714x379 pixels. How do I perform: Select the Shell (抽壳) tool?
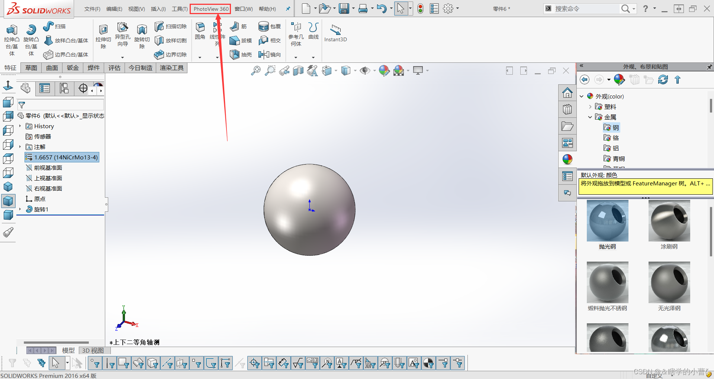coord(241,55)
